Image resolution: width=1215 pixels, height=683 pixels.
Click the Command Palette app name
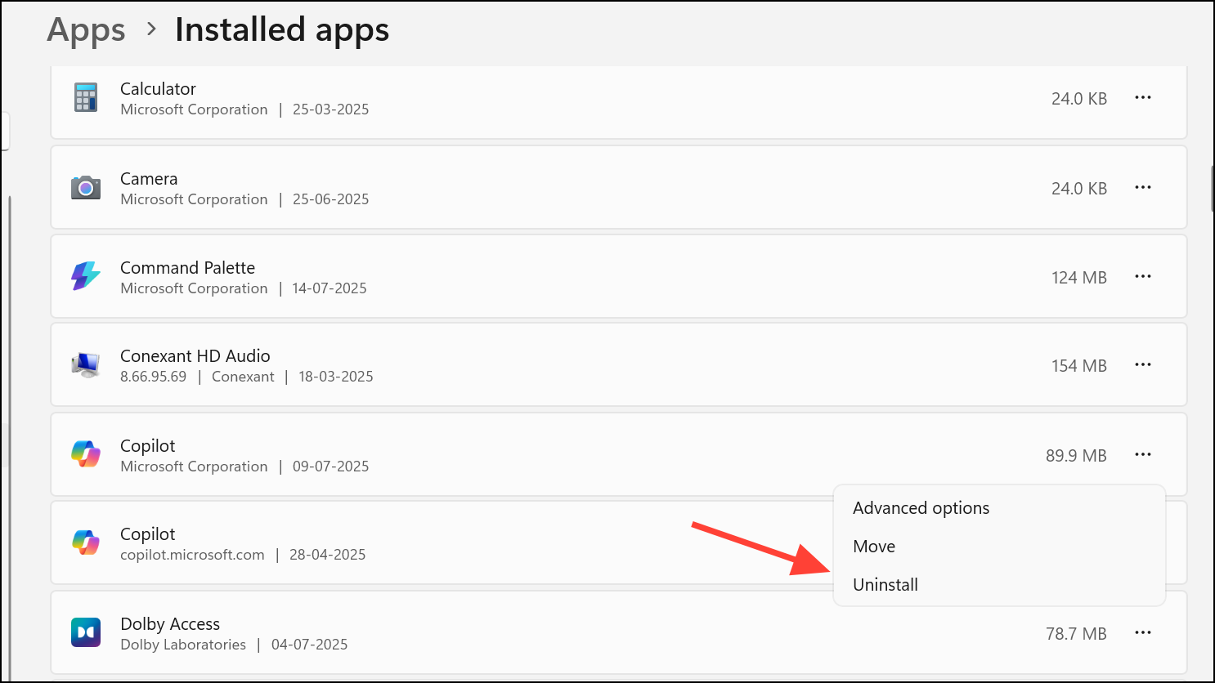(187, 268)
